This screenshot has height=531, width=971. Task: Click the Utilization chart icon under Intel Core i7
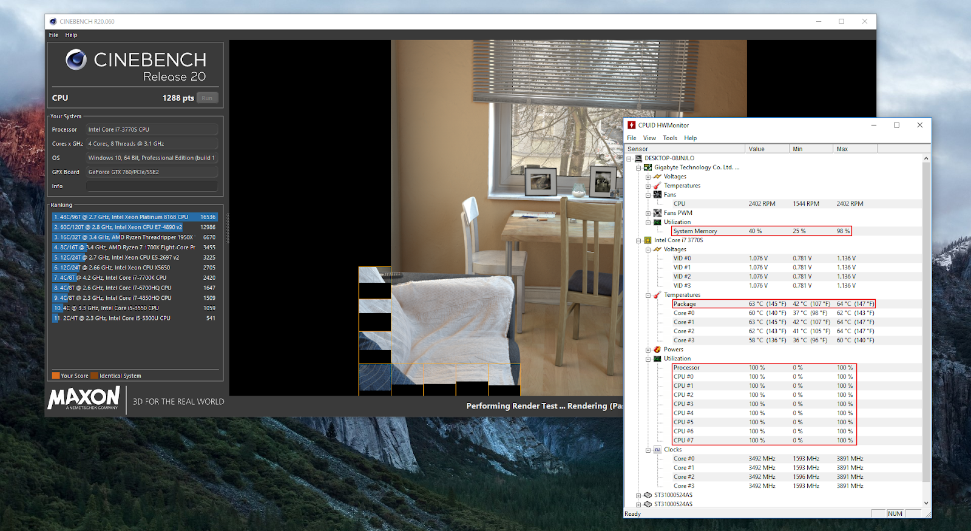coord(657,359)
